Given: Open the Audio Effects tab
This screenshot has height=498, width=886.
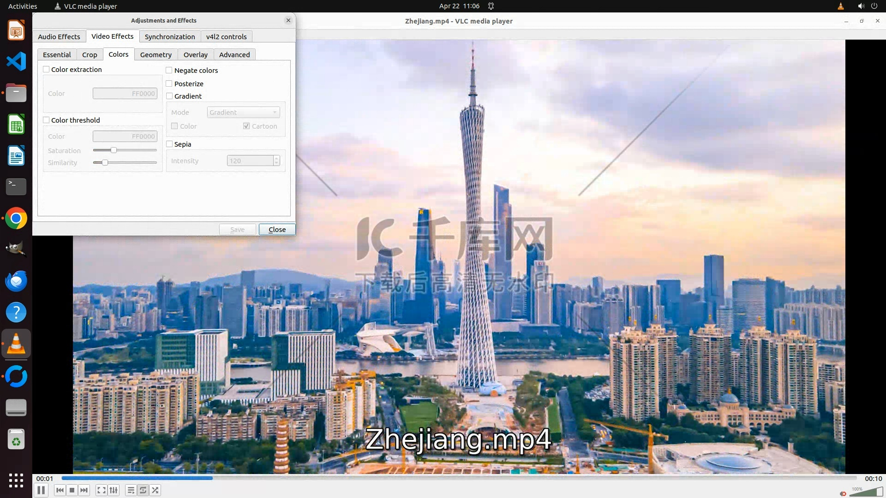Looking at the screenshot, I should [x=59, y=36].
